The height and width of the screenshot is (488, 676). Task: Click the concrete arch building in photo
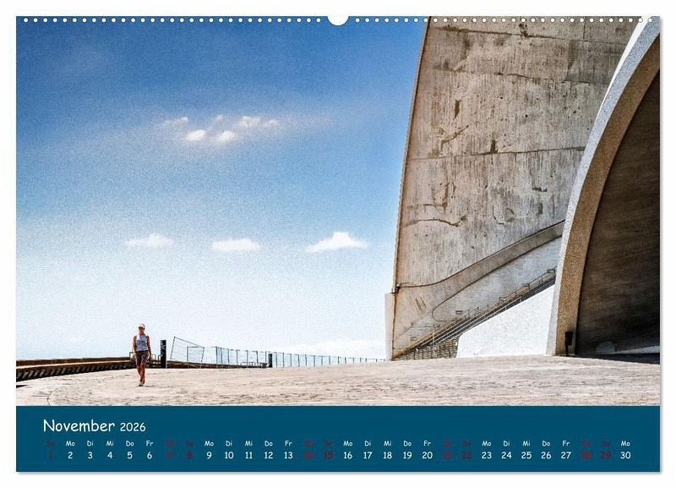click(524, 188)
